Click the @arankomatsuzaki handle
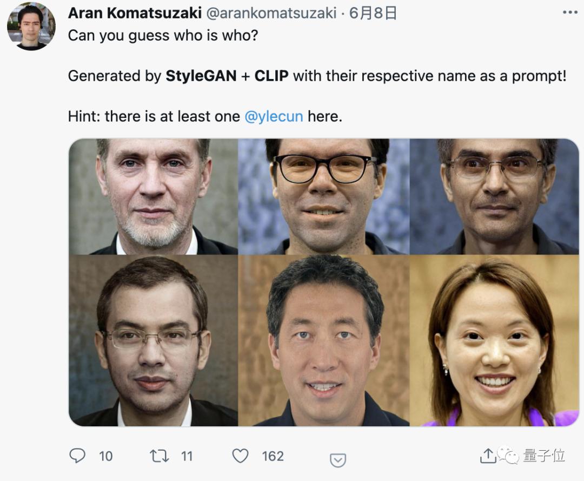This screenshot has height=481, width=584. [277, 13]
